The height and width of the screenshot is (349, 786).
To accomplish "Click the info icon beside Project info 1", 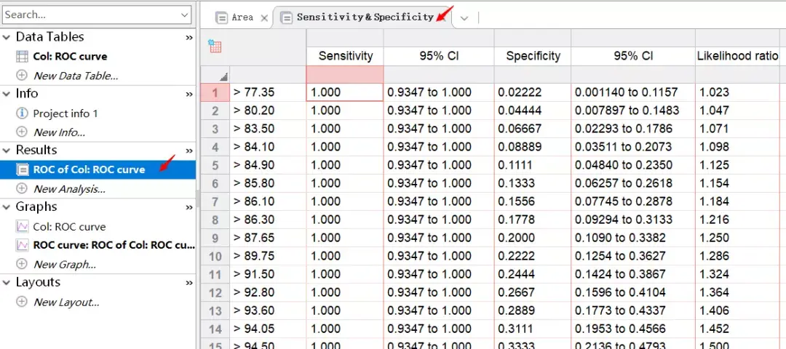I will (21, 113).
